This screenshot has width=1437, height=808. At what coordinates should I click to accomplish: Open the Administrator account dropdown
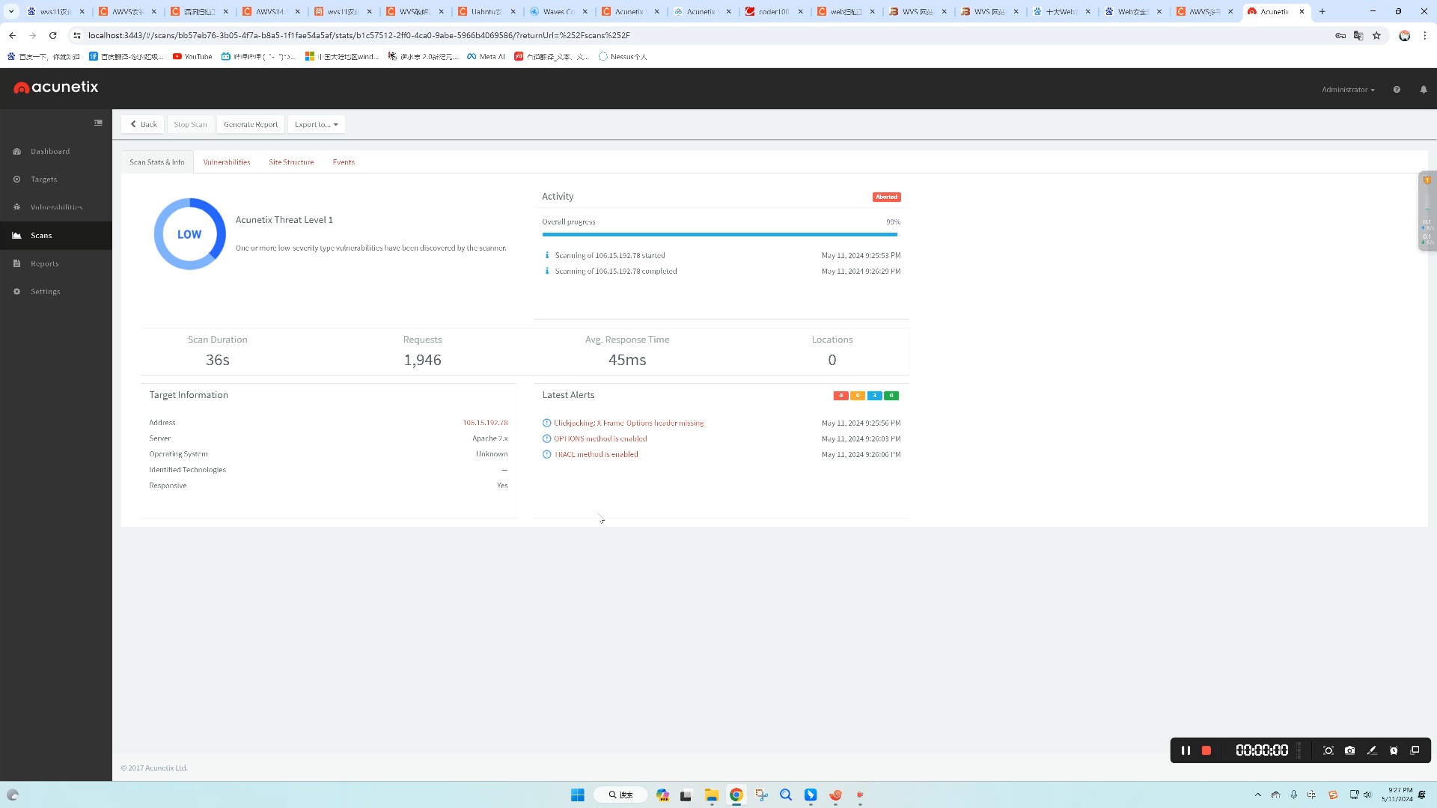pos(1347,90)
